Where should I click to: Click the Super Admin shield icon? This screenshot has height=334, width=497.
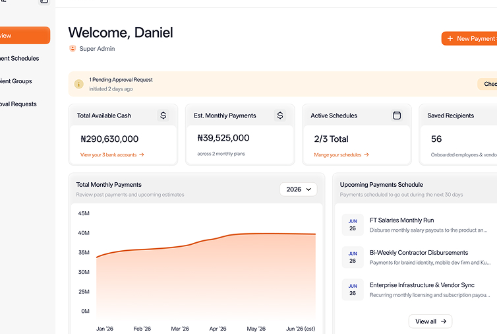pyautogui.click(x=73, y=49)
